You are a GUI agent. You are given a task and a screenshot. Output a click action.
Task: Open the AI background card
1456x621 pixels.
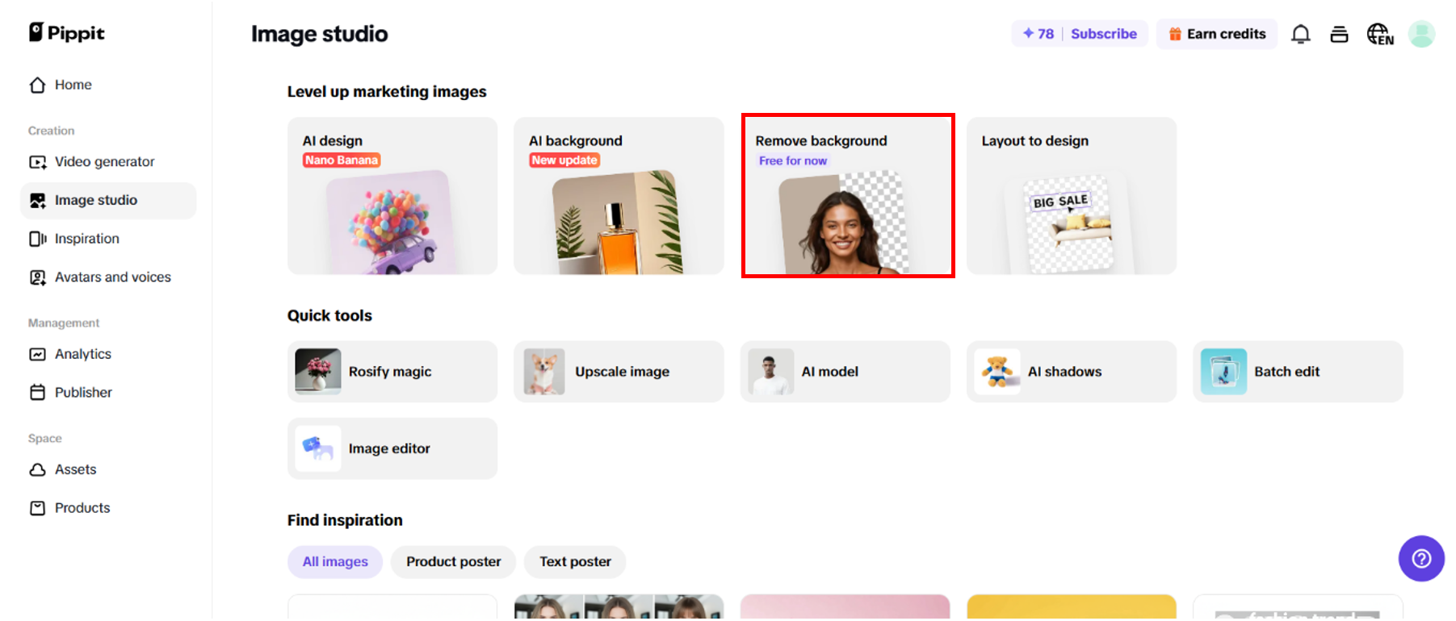pyautogui.click(x=619, y=196)
